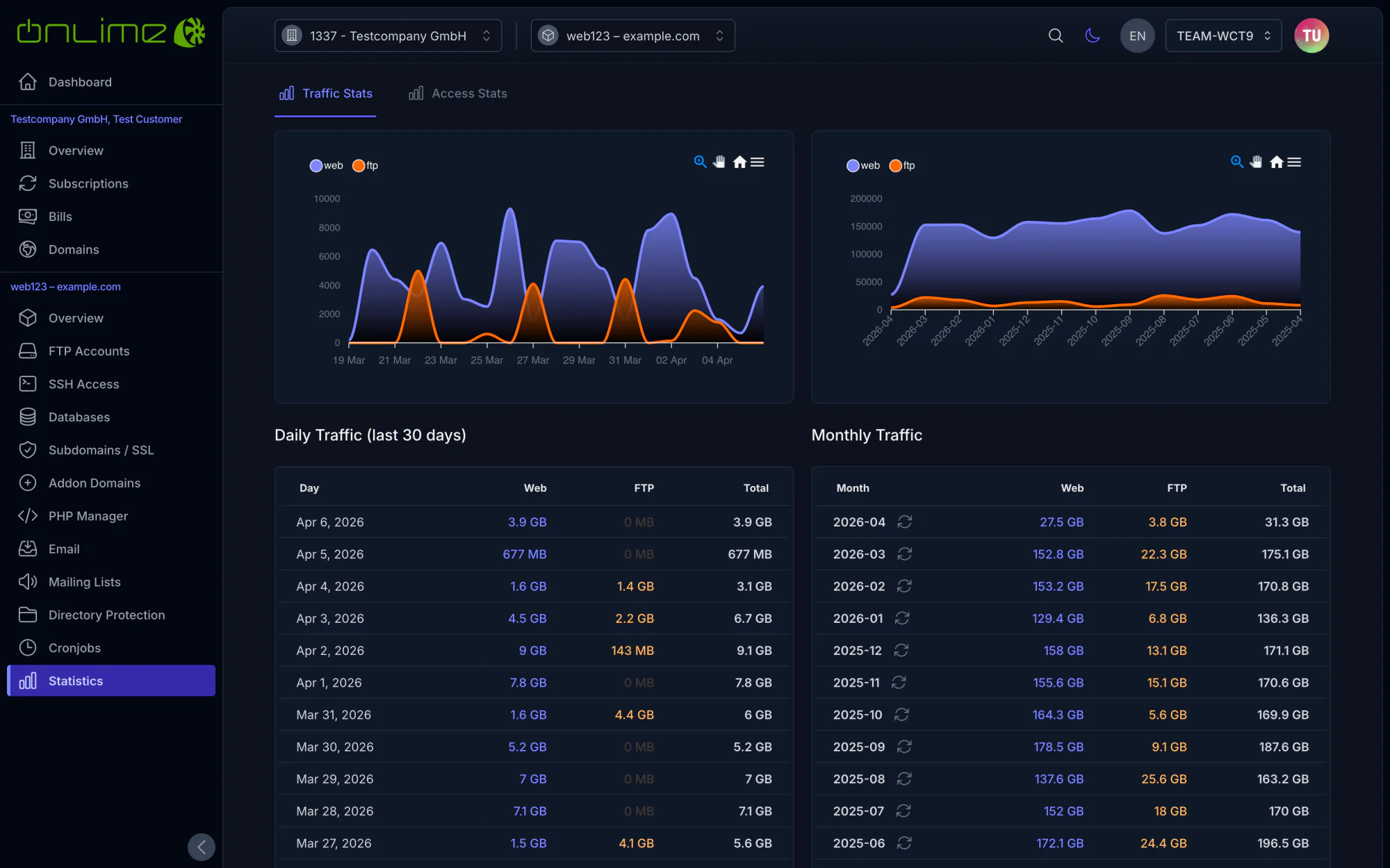The image size is (1390, 868).
Task: Open the TEAM-WCT9 team dropdown
Action: click(x=1223, y=35)
